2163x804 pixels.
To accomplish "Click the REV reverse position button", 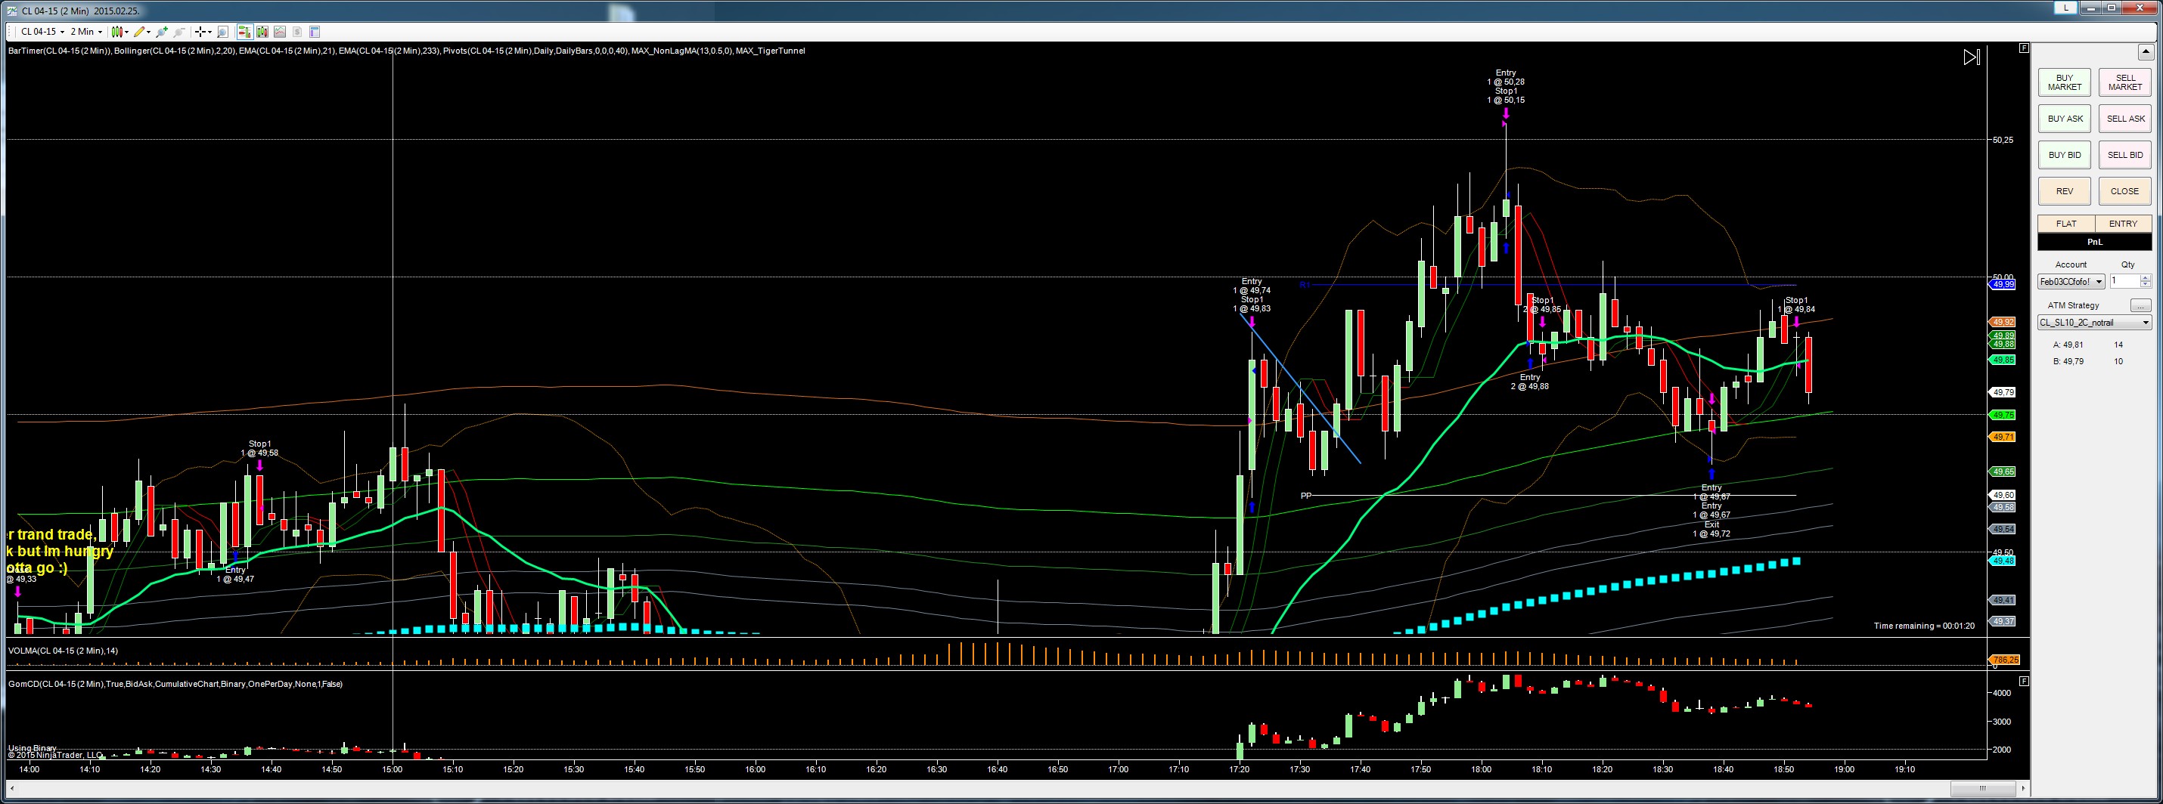I will pos(2065,190).
